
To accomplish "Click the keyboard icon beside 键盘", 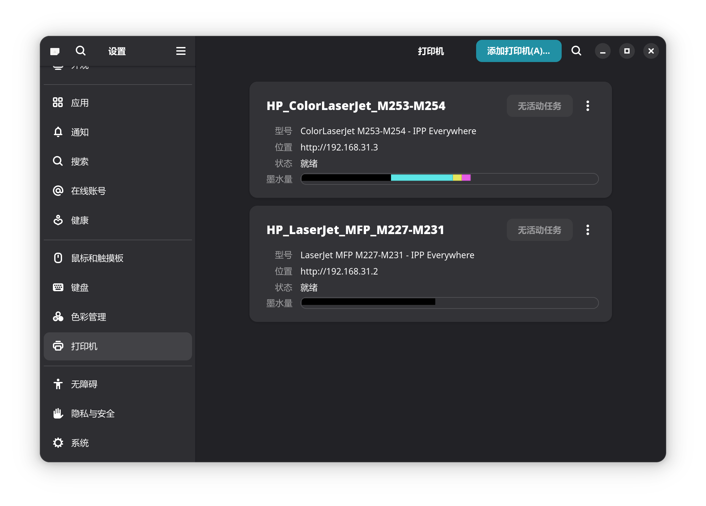I will click(58, 287).
